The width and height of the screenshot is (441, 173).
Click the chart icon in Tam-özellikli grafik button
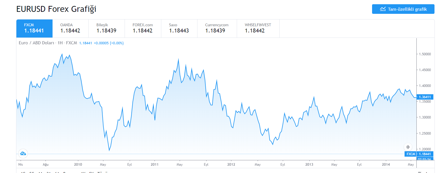point(383,9)
